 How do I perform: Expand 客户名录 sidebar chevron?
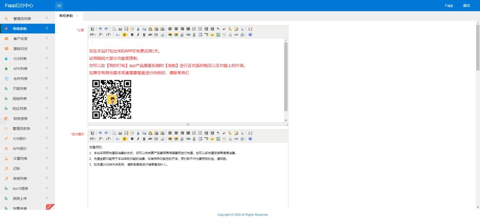(47, 38)
